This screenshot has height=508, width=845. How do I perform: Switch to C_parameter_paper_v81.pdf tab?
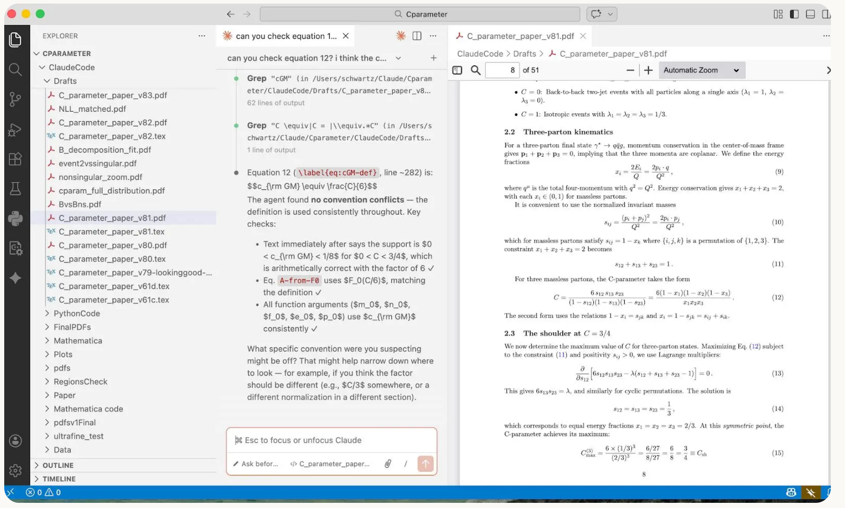(x=520, y=36)
